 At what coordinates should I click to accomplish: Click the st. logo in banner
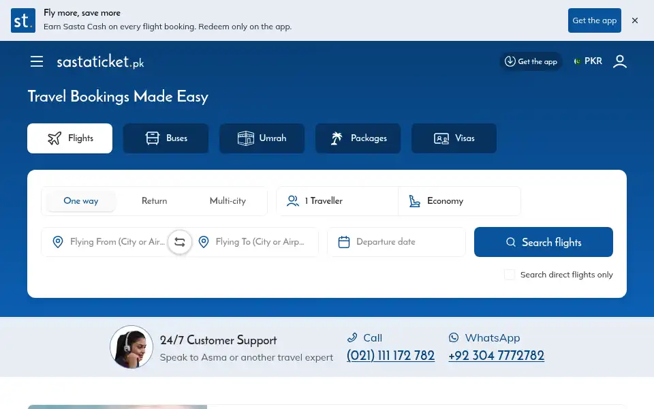click(x=23, y=20)
